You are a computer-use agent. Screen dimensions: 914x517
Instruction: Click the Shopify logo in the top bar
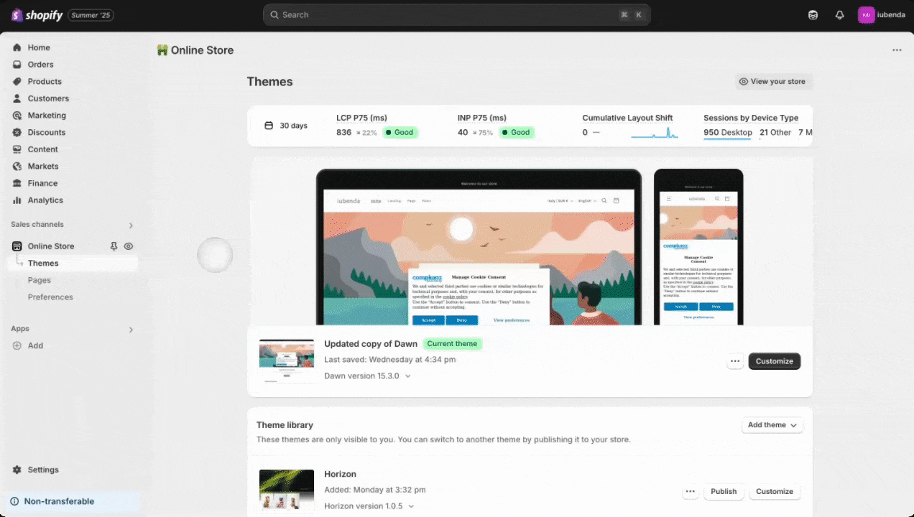[x=37, y=15]
